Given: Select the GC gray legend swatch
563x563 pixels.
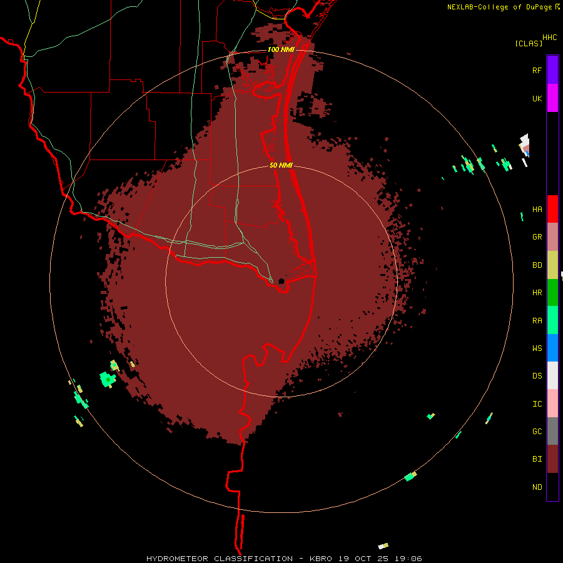Looking at the screenshot, I should 552,431.
